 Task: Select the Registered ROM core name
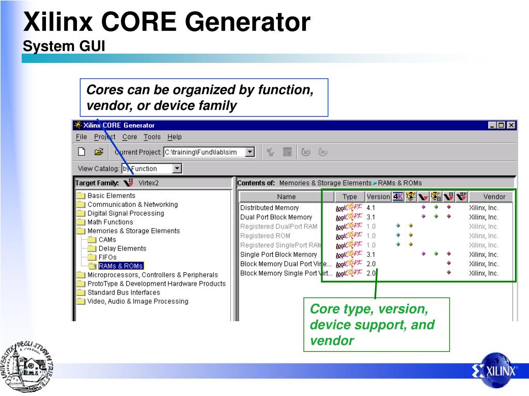265,236
